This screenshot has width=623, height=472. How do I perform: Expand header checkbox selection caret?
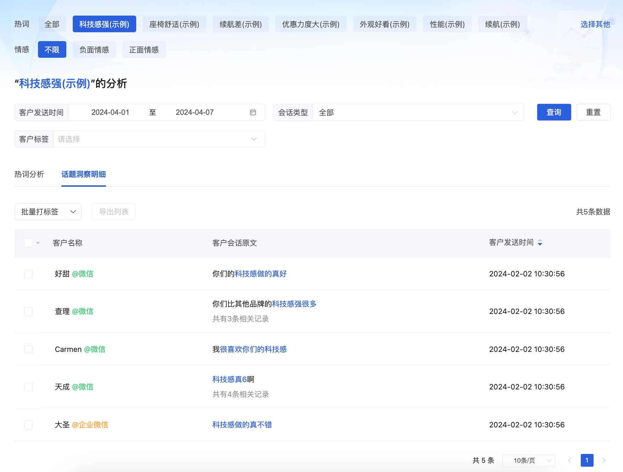click(x=38, y=243)
